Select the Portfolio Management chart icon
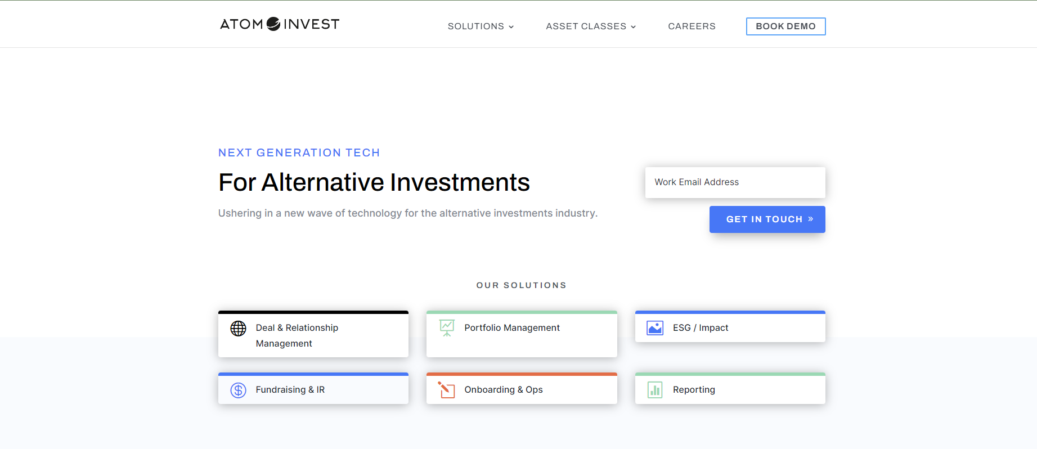 pyautogui.click(x=446, y=327)
